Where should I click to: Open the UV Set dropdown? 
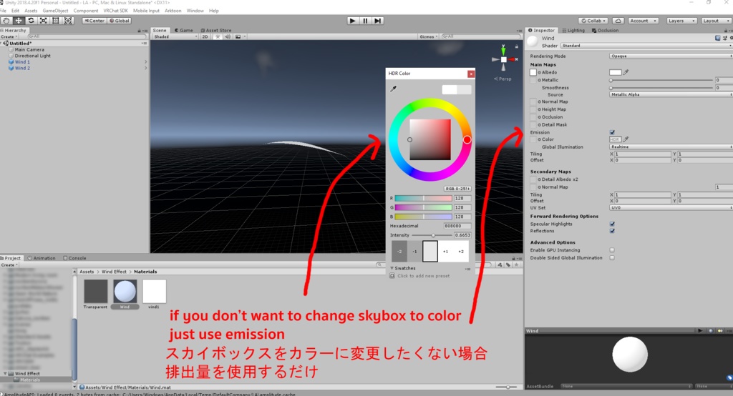point(671,208)
